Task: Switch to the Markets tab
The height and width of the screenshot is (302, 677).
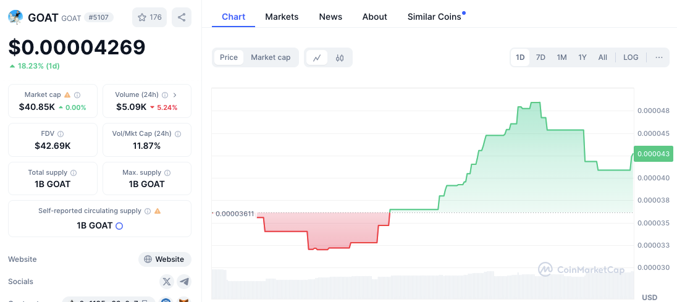Action: (282, 17)
